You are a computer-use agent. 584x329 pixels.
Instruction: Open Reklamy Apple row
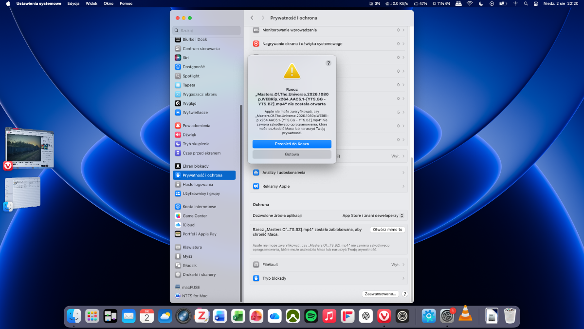click(329, 186)
